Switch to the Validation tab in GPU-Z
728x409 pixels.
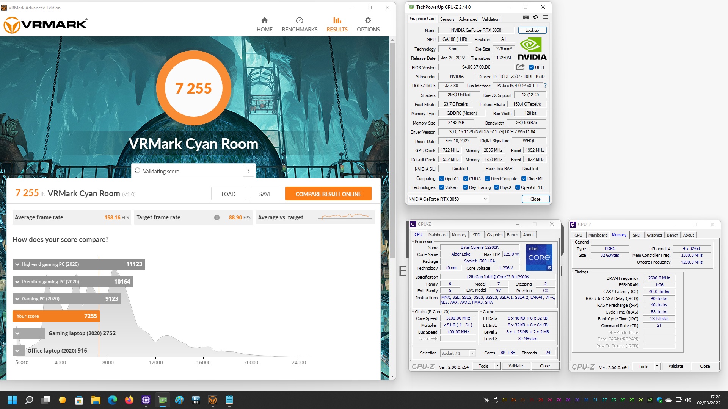(491, 19)
